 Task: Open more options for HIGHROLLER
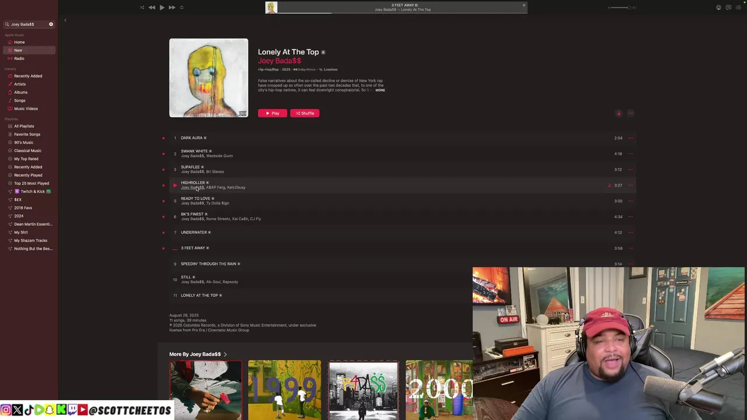630,185
